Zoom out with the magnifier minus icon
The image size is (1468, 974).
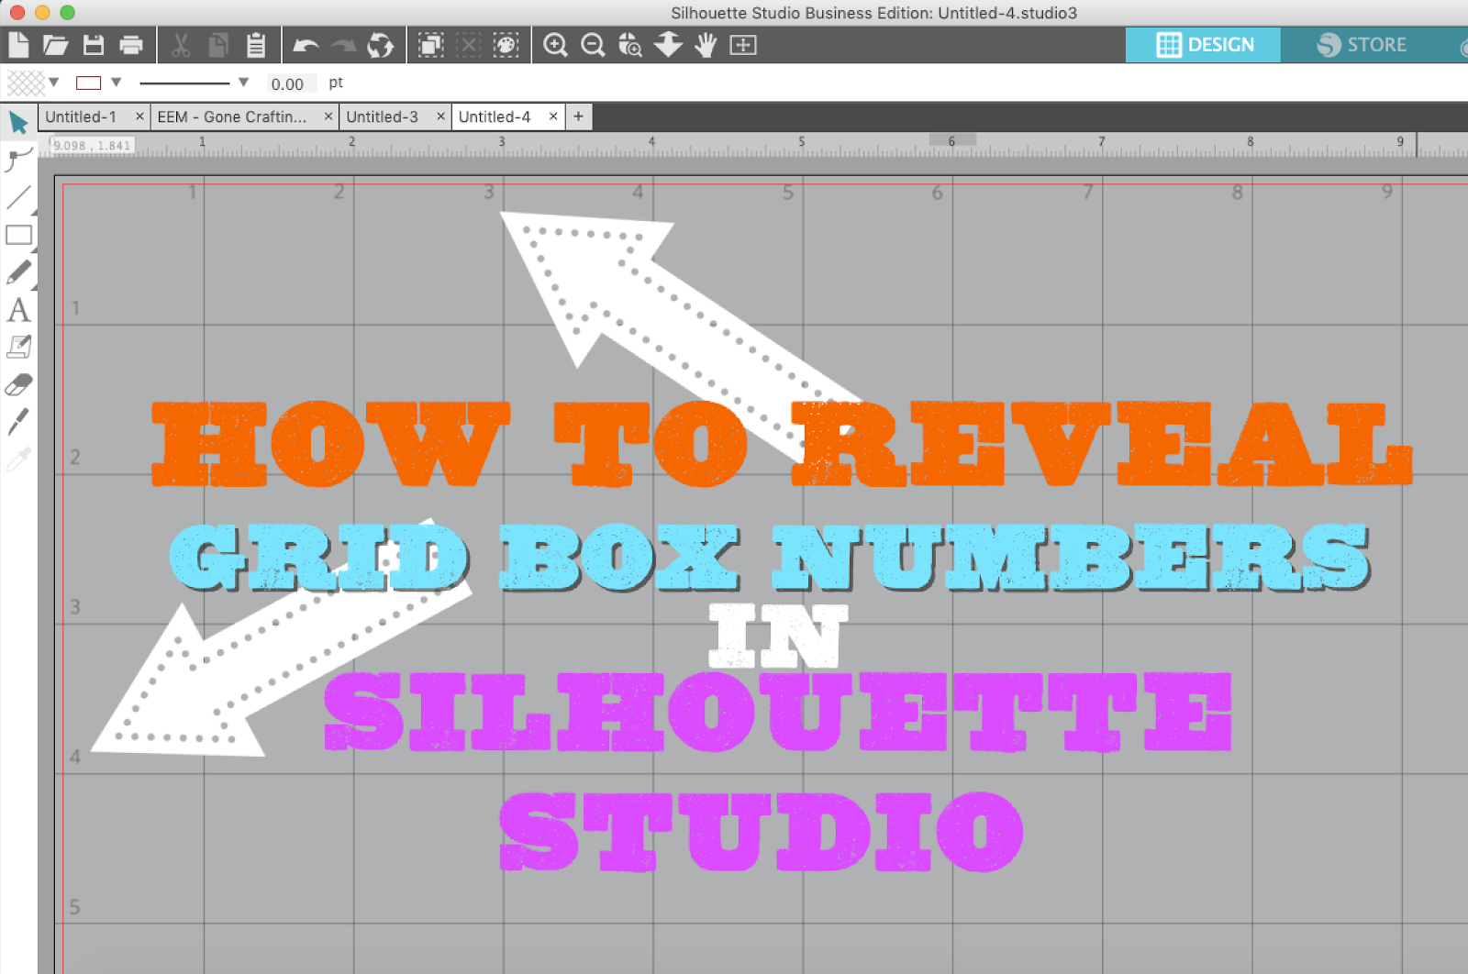point(593,44)
